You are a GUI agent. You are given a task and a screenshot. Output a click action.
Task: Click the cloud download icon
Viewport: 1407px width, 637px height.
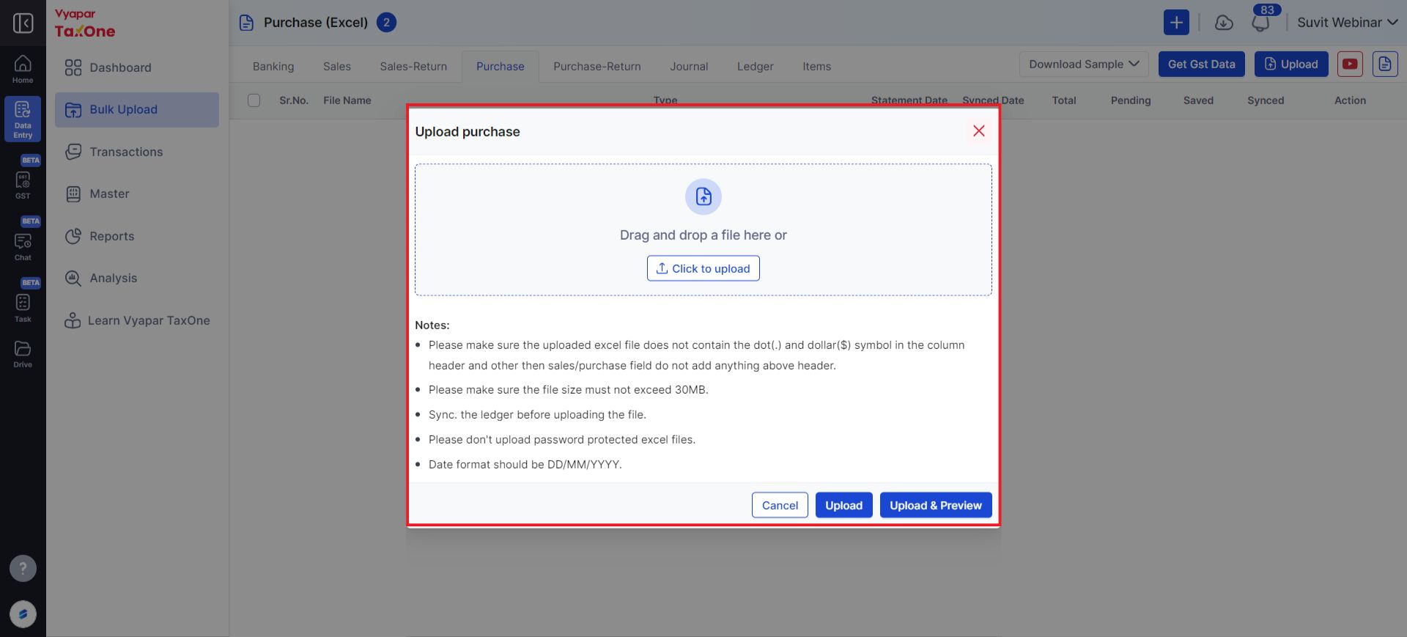tap(1224, 23)
